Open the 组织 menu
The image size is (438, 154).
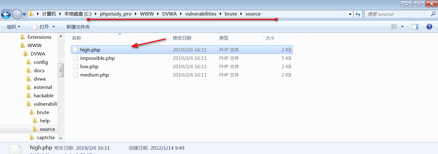tap(13, 27)
